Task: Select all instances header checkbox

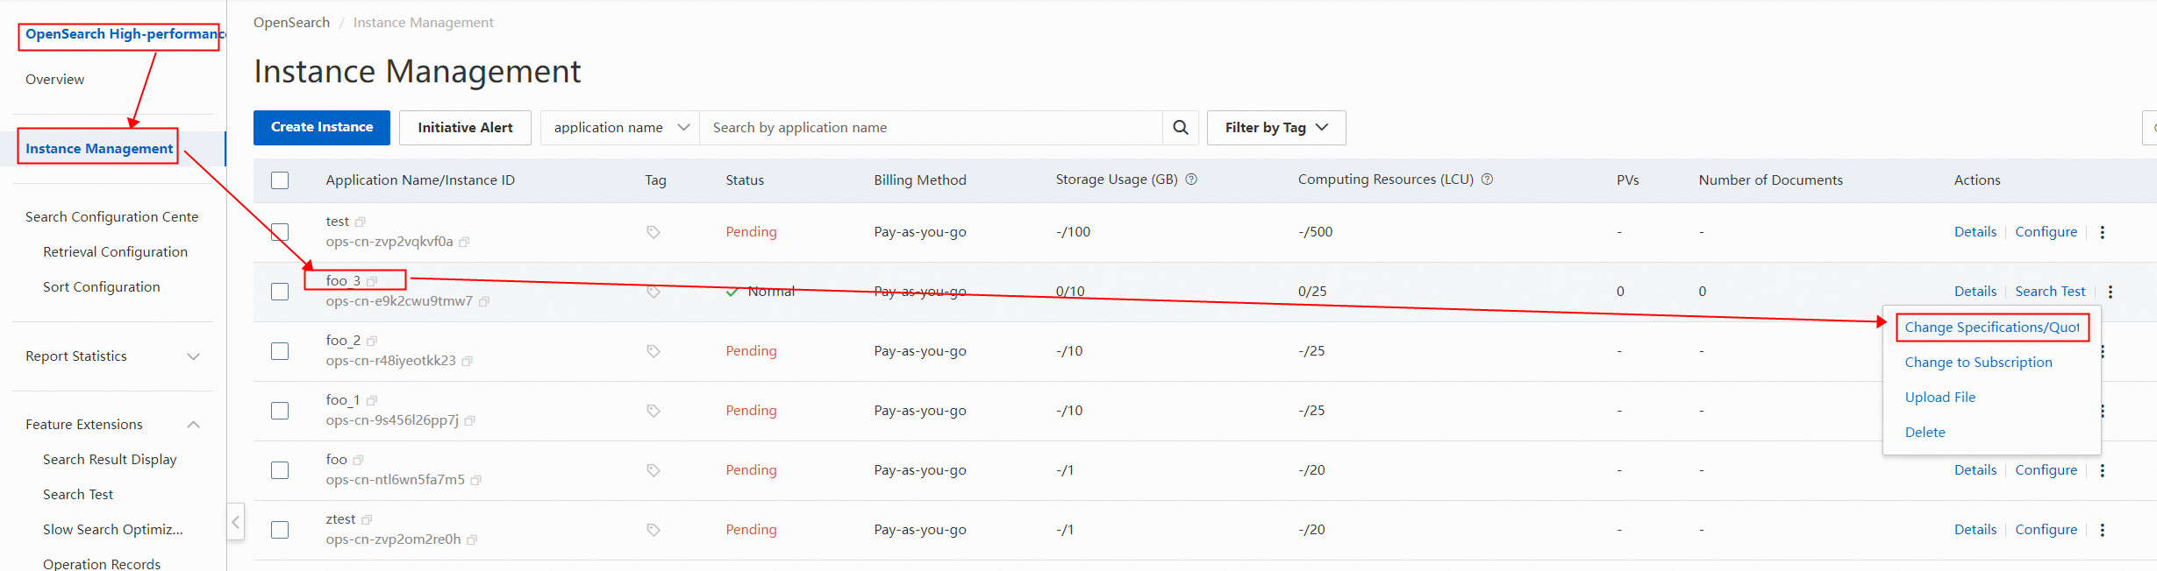Action: coord(280,180)
